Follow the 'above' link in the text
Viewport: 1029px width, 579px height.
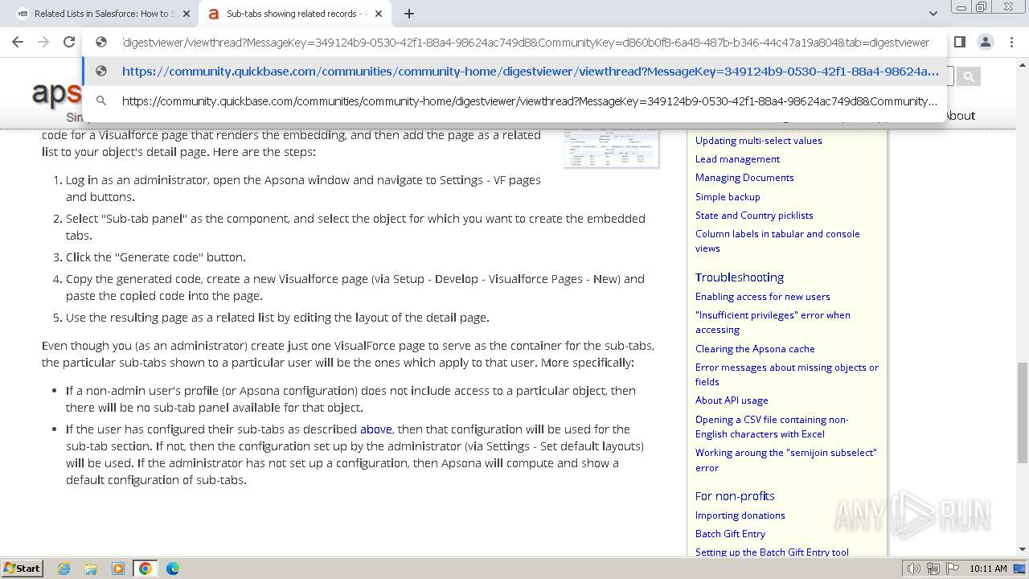click(376, 429)
